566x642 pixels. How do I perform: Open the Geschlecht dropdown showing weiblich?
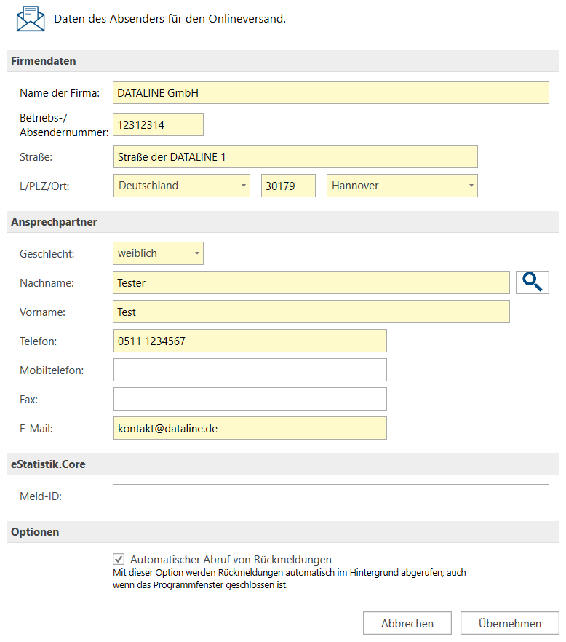(x=159, y=253)
